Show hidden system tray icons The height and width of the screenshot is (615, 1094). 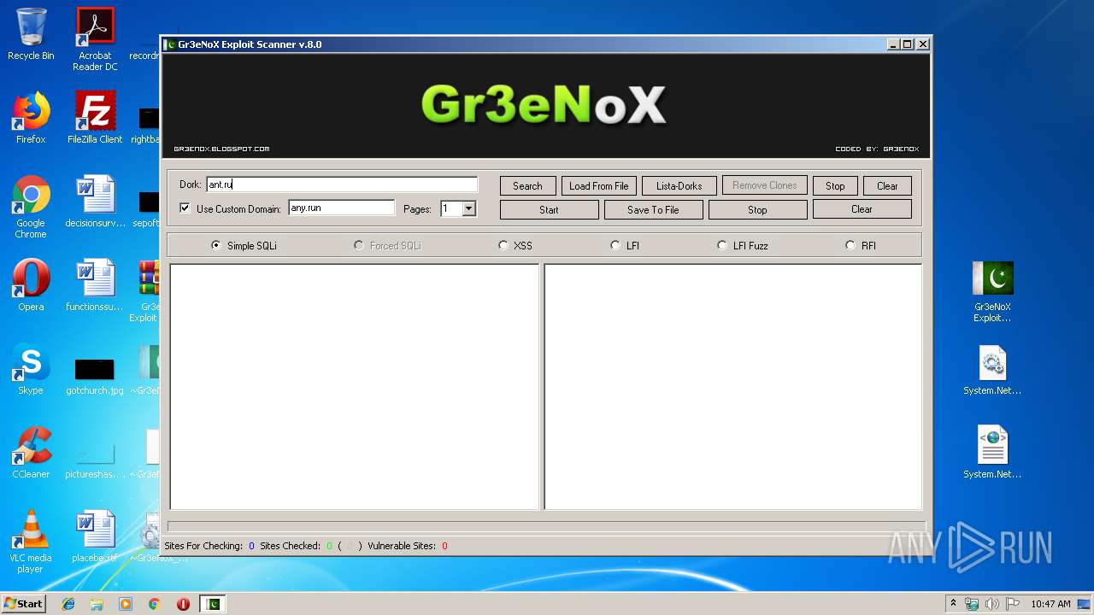coord(953,604)
